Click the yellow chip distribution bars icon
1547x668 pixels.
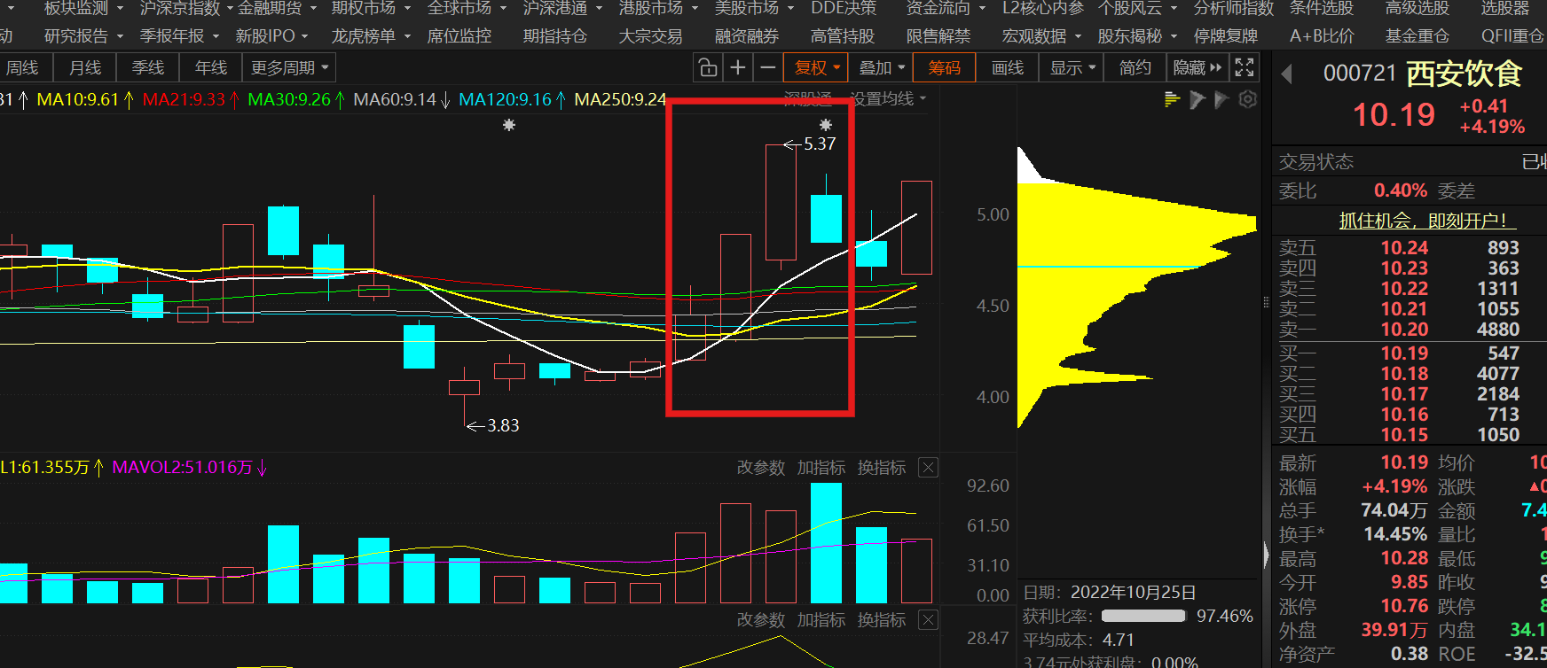pos(1172,99)
